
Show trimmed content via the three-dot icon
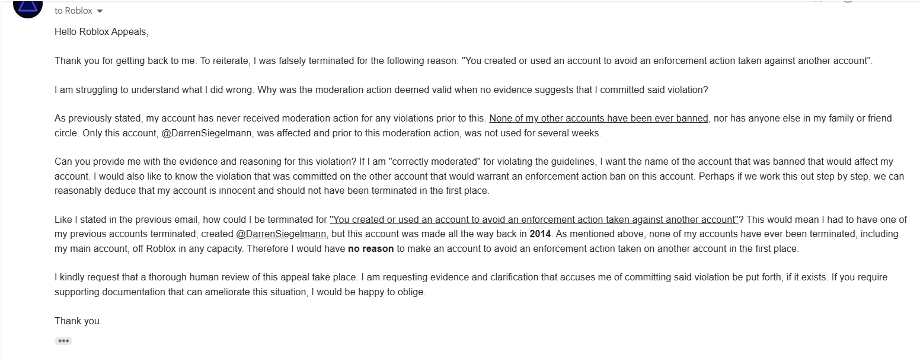click(x=63, y=341)
